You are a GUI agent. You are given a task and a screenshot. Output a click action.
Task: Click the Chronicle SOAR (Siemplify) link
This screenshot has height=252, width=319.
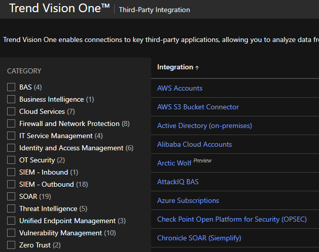[x=199, y=238]
